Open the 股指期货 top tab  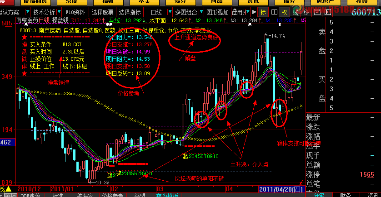35,2
